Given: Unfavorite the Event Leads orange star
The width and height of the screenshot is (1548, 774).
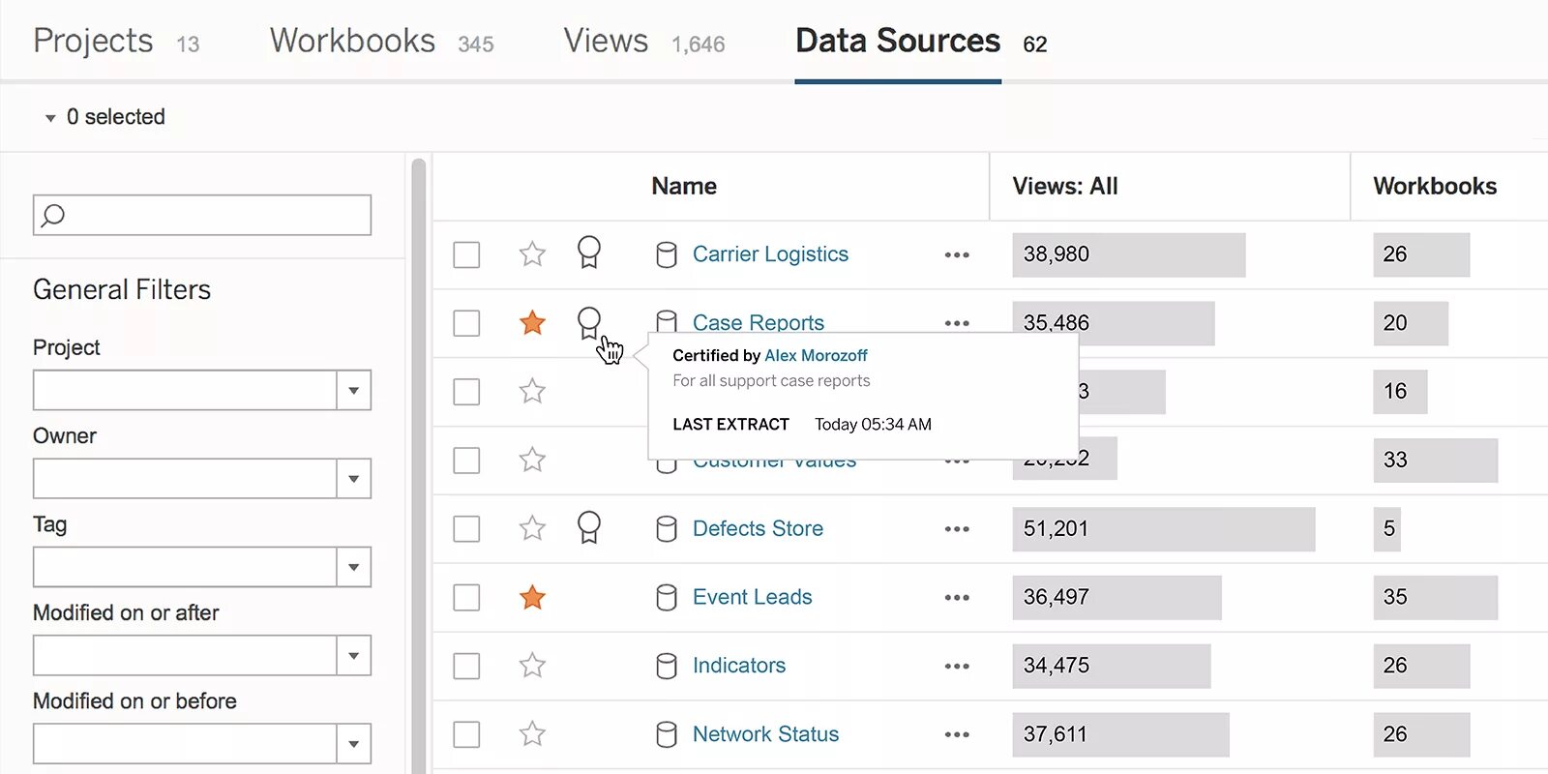Looking at the screenshot, I should (532, 598).
